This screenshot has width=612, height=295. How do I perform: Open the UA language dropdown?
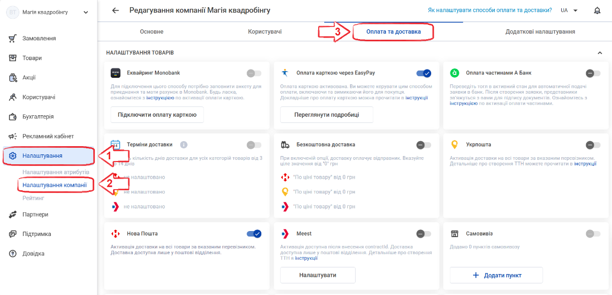point(569,10)
